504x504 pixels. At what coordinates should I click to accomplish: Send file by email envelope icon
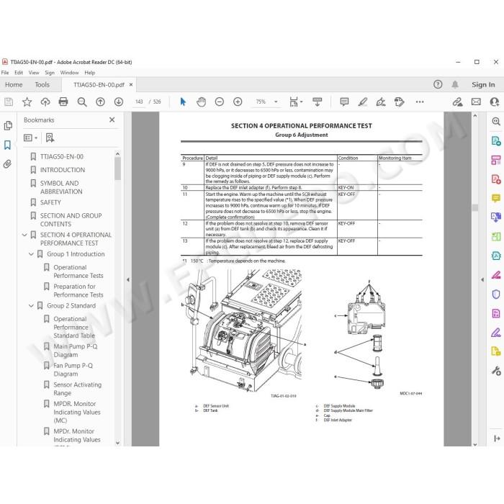(476, 102)
